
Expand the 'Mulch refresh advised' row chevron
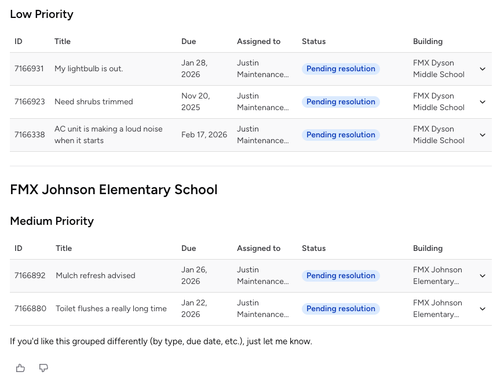482,276
